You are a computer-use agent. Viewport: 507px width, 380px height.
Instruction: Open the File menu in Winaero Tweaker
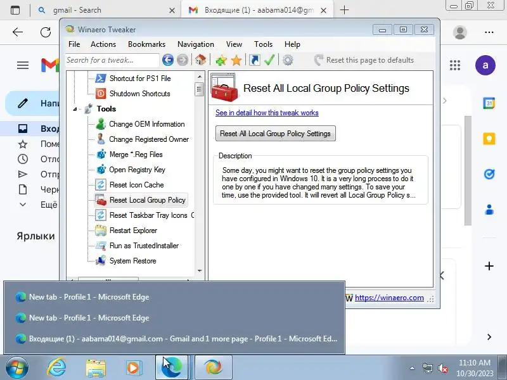(x=74, y=44)
